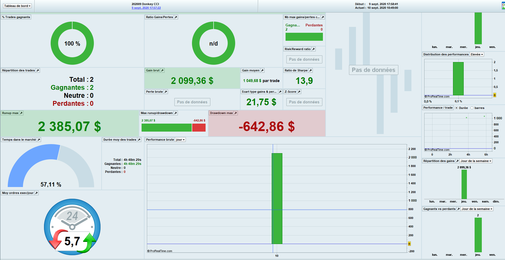The width and height of the screenshot is (505, 260).
Task: Open wrench settings for Répartition des gains
Action: pos(458,161)
